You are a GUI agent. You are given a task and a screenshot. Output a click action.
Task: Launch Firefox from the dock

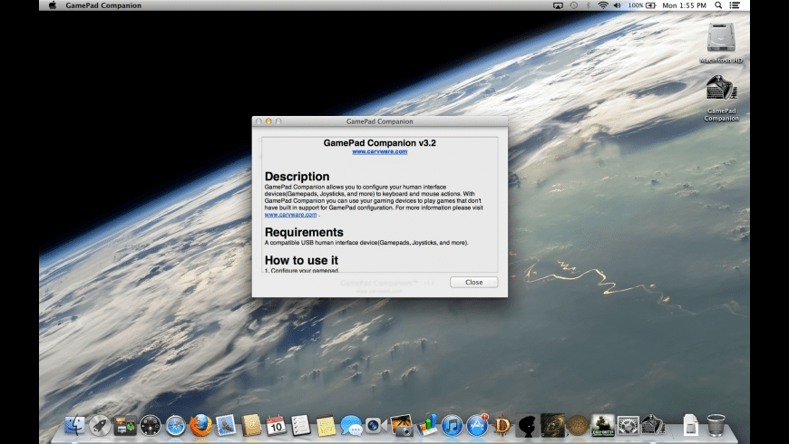click(x=200, y=425)
